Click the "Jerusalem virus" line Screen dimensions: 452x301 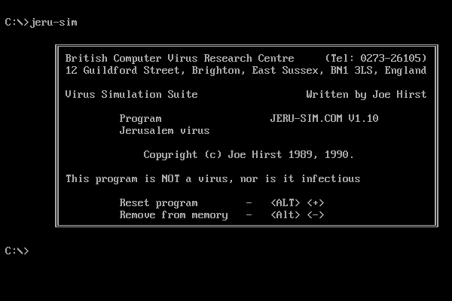tap(164, 130)
